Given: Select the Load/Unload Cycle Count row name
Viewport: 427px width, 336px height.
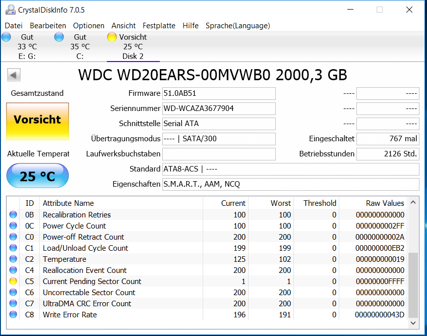Looking at the screenshot, I should click(x=86, y=248).
